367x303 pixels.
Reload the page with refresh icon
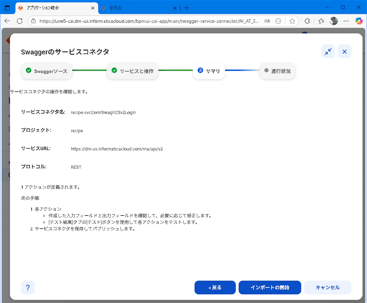click(x=20, y=21)
